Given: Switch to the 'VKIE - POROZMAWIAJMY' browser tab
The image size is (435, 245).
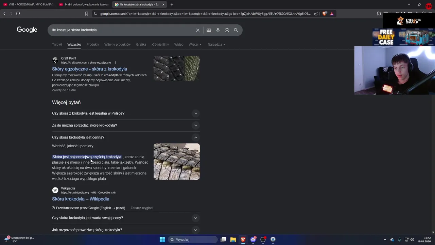Looking at the screenshot, I should click(28, 4).
